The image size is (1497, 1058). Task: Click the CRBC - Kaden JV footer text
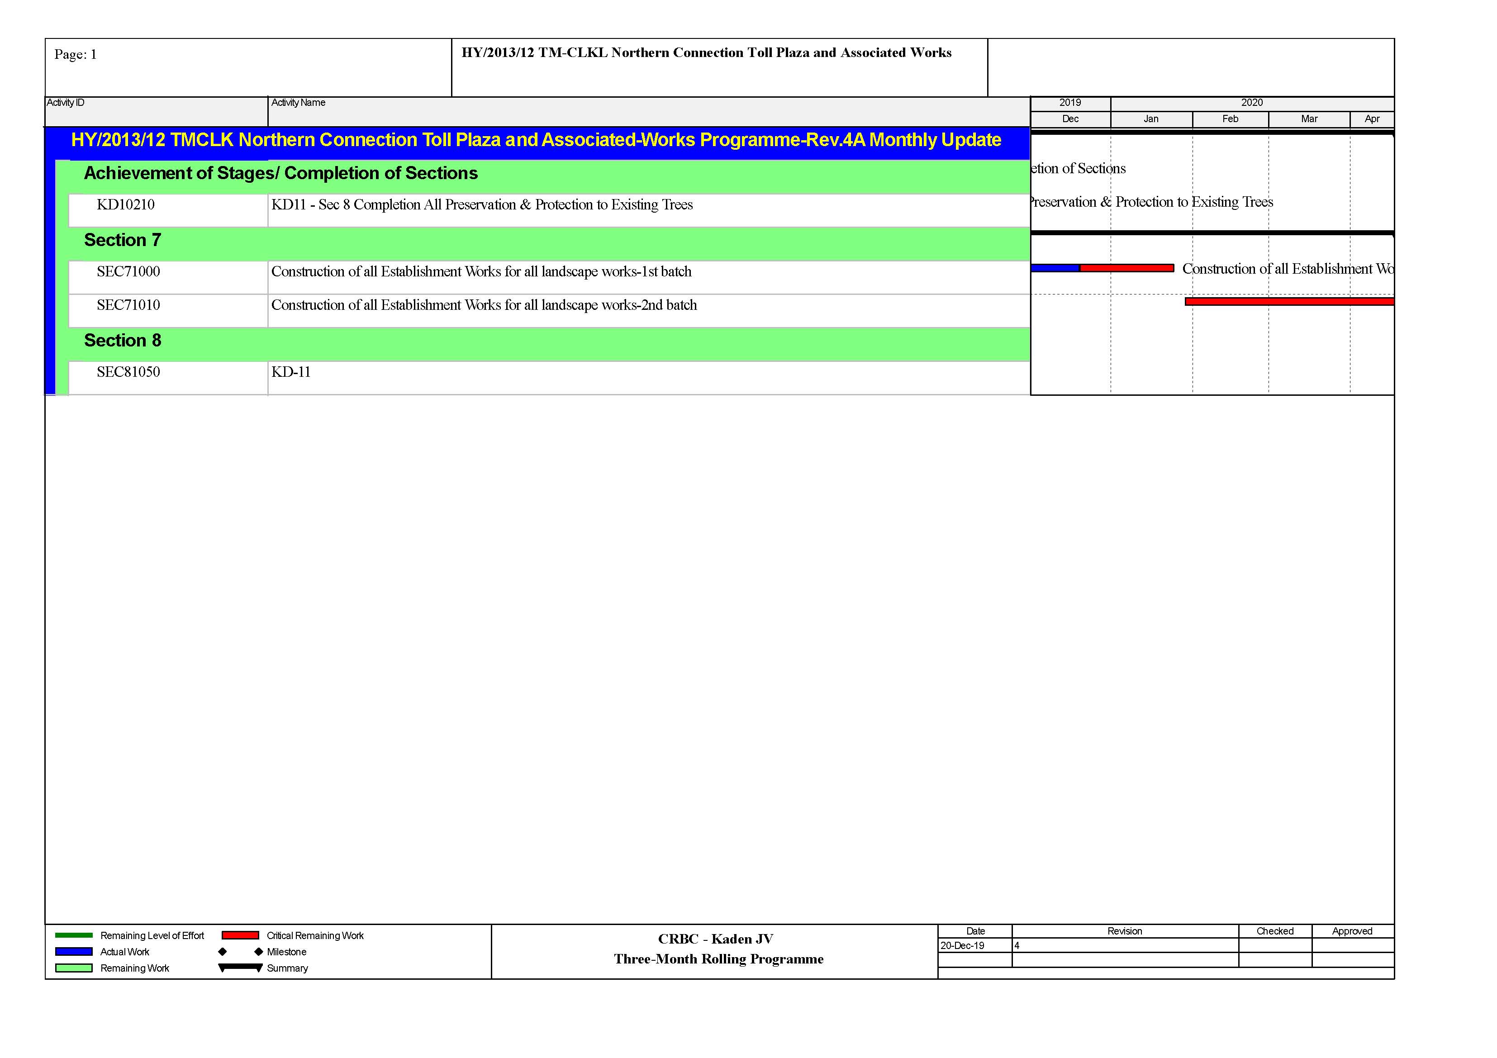click(715, 939)
